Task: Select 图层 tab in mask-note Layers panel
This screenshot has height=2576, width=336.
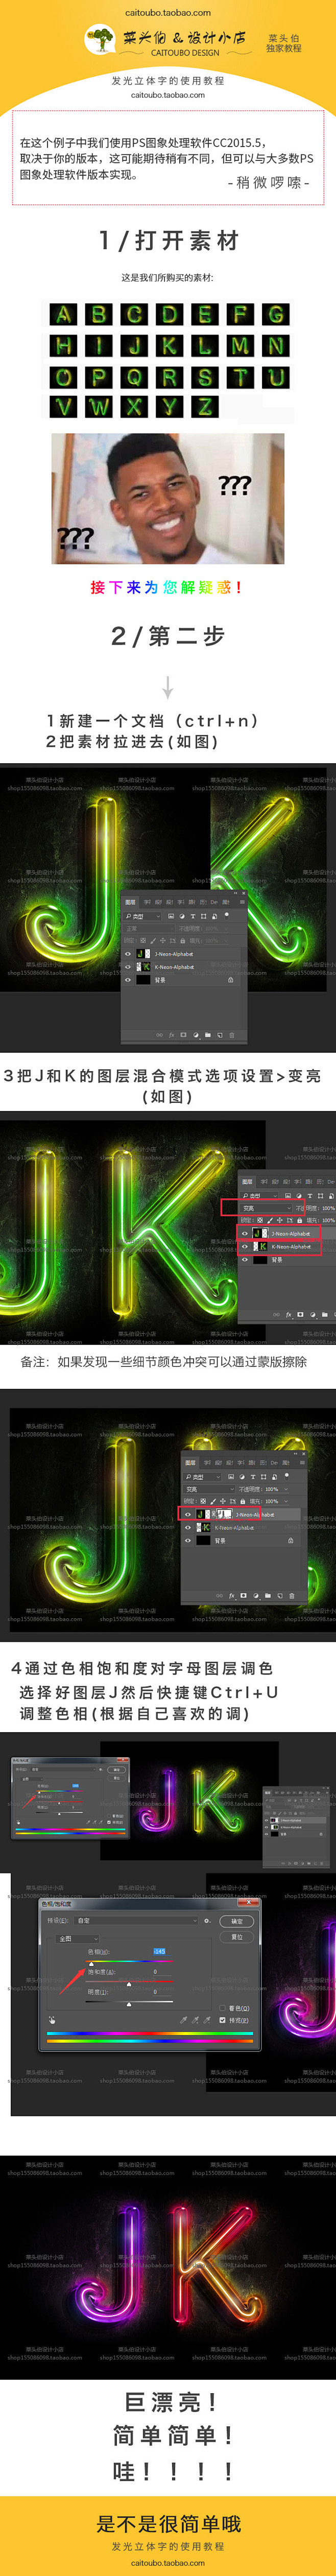Action: [191, 1463]
